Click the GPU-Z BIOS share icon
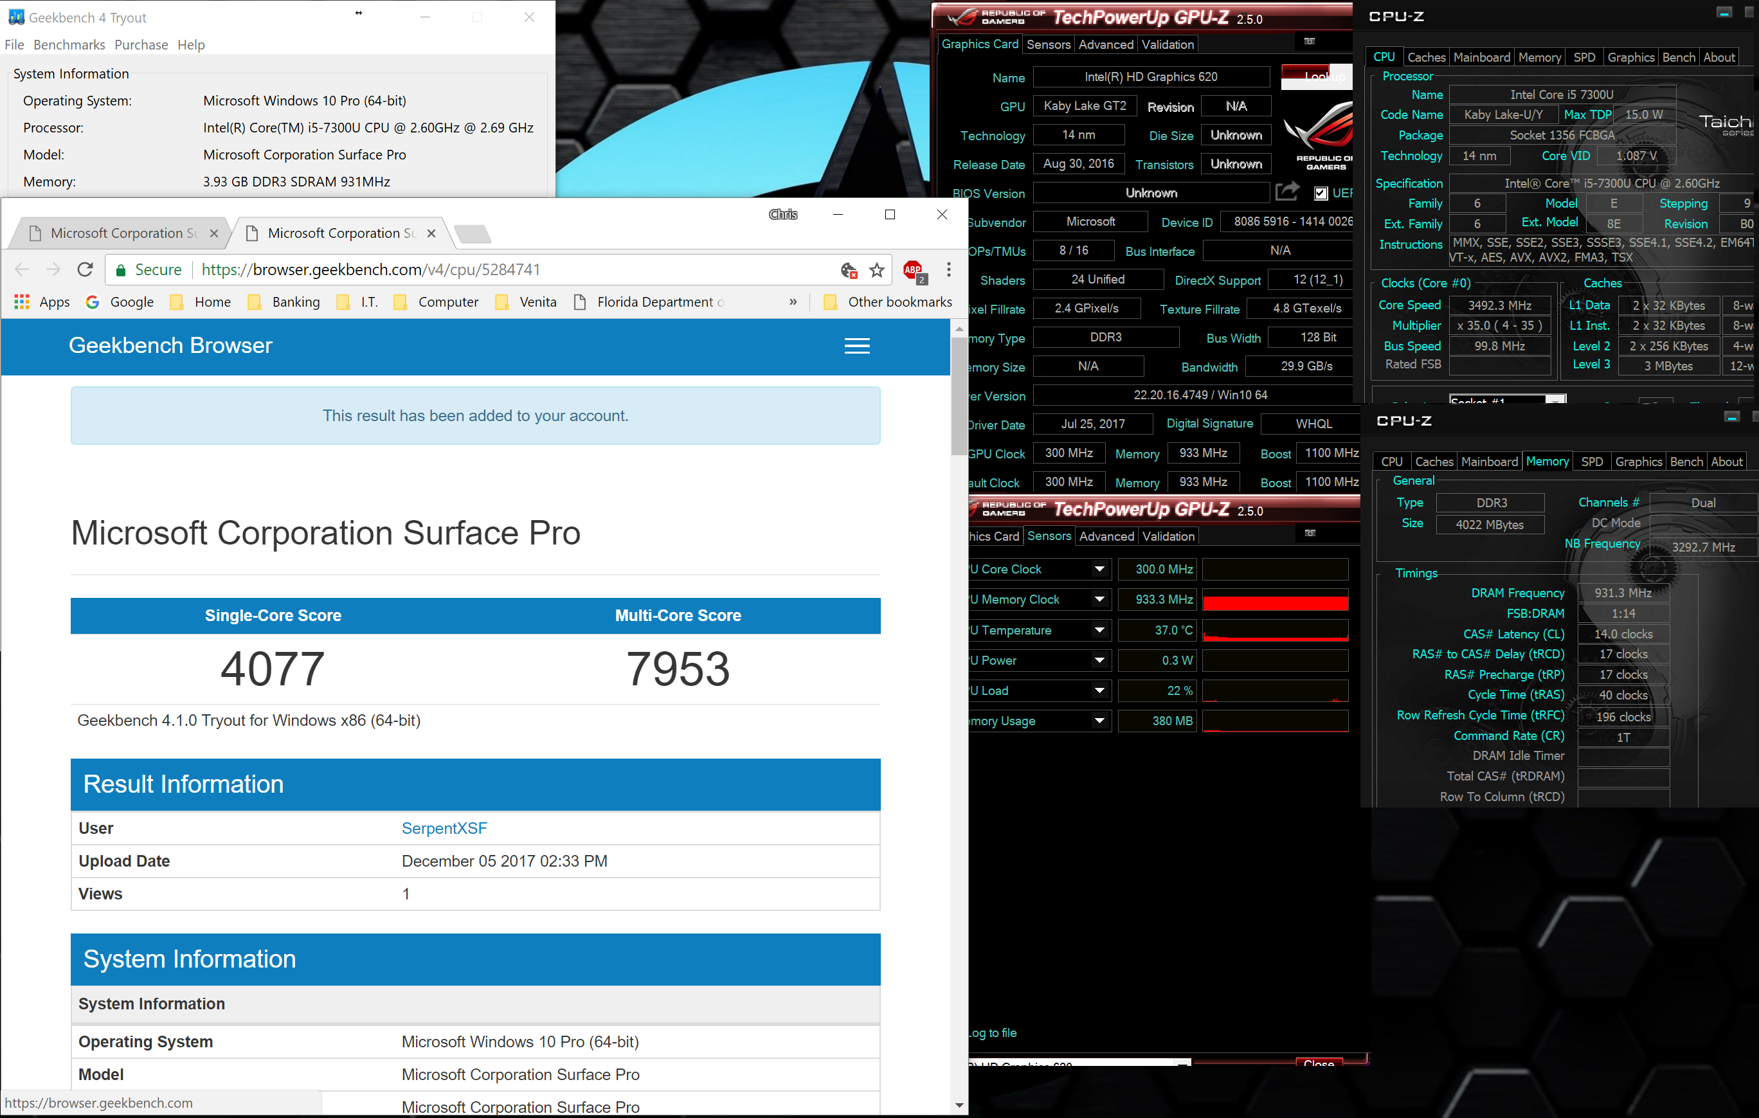The height and width of the screenshot is (1118, 1759). [1287, 192]
